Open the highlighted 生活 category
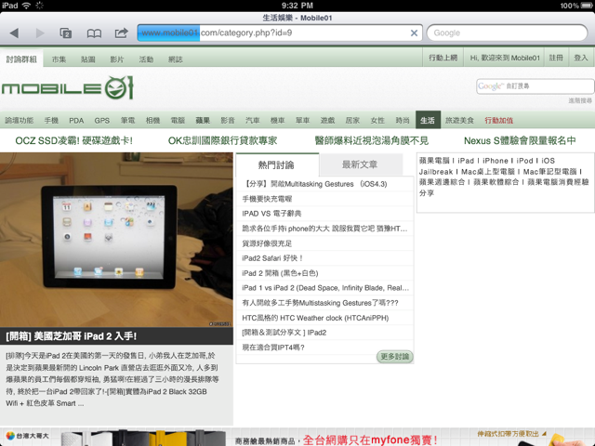The width and height of the screenshot is (595, 446). pos(428,120)
